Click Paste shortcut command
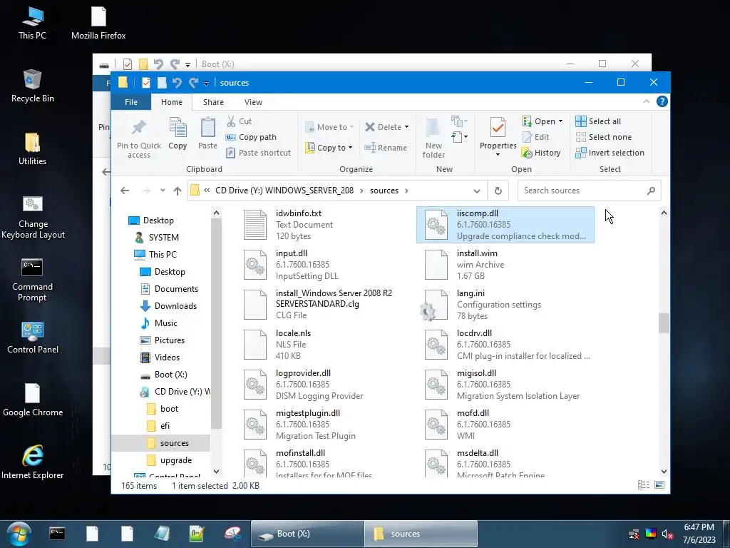730x548 pixels. [x=258, y=153]
